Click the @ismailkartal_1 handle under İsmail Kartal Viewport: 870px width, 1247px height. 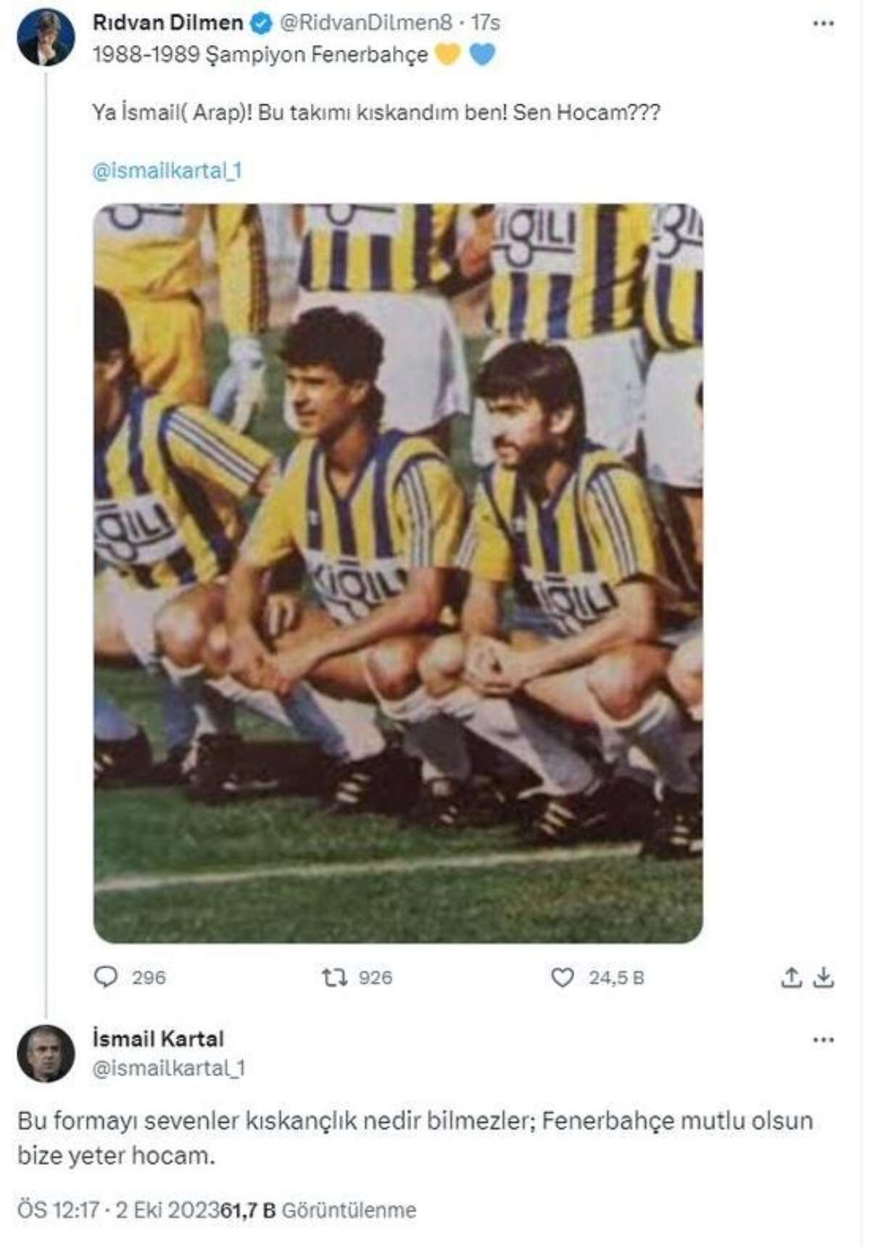point(168,1068)
